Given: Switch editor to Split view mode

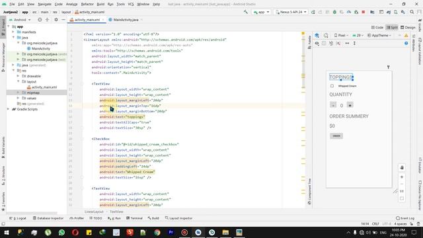Looking at the screenshot, I should coord(392,28).
